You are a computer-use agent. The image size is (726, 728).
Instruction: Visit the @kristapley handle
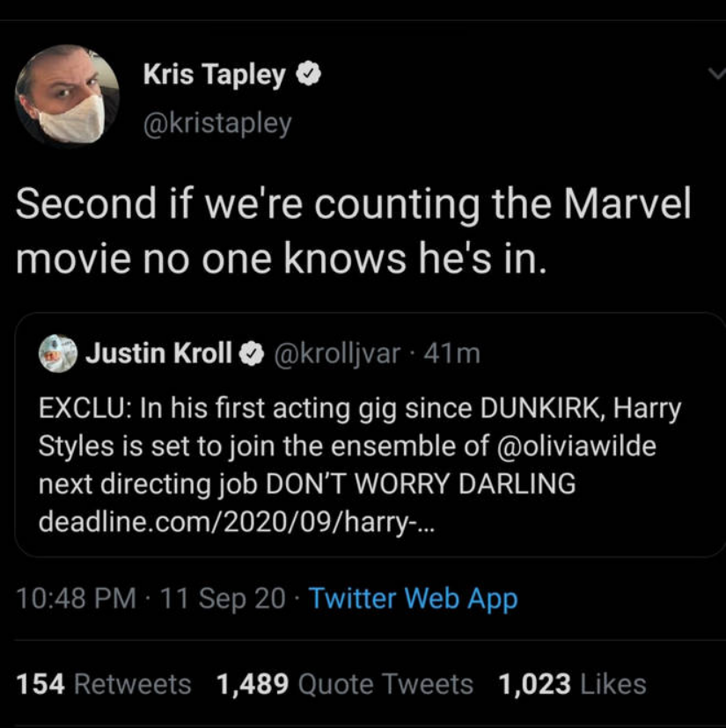pos(216,123)
